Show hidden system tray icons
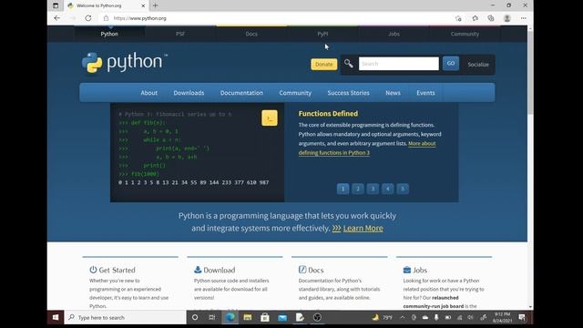The height and width of the screenshot is (328, 583). coord(403,317)
